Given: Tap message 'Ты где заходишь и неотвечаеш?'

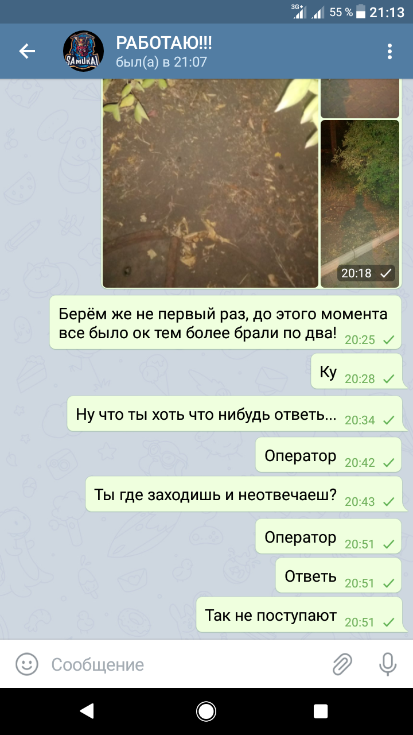Looking at the screenshot, I should click(244, 494).
